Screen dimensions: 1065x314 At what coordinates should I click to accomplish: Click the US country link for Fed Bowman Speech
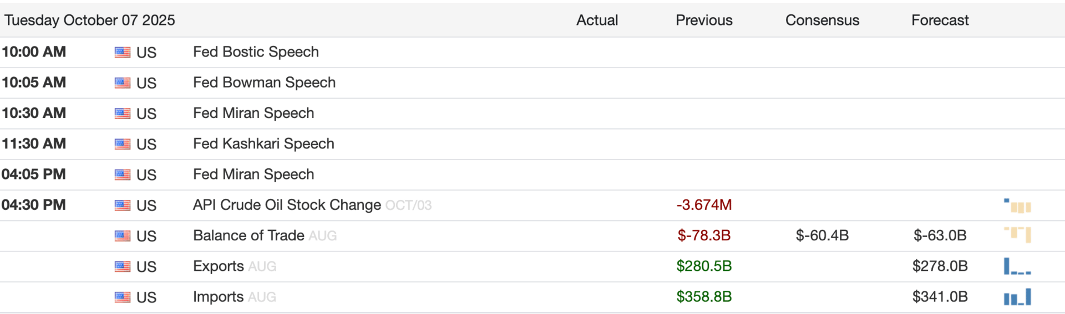pyautogui.click(x=146, y=83)
